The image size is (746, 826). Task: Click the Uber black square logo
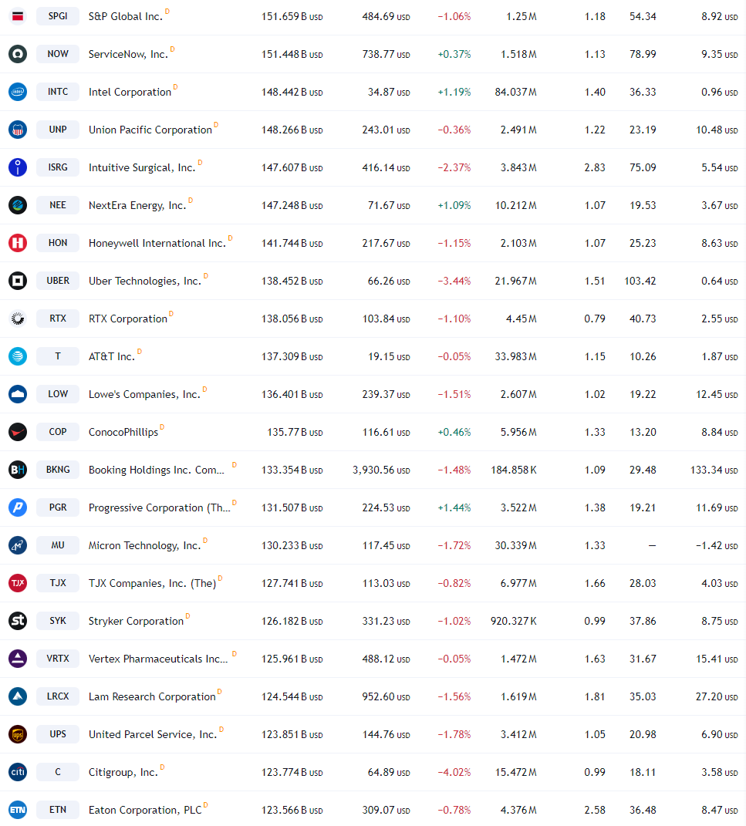coord(18,281)
